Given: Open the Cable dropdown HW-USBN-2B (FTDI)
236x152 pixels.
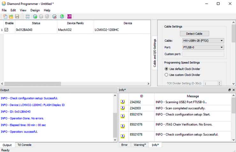Looking at the screenshot, I should tap(203, 41).
